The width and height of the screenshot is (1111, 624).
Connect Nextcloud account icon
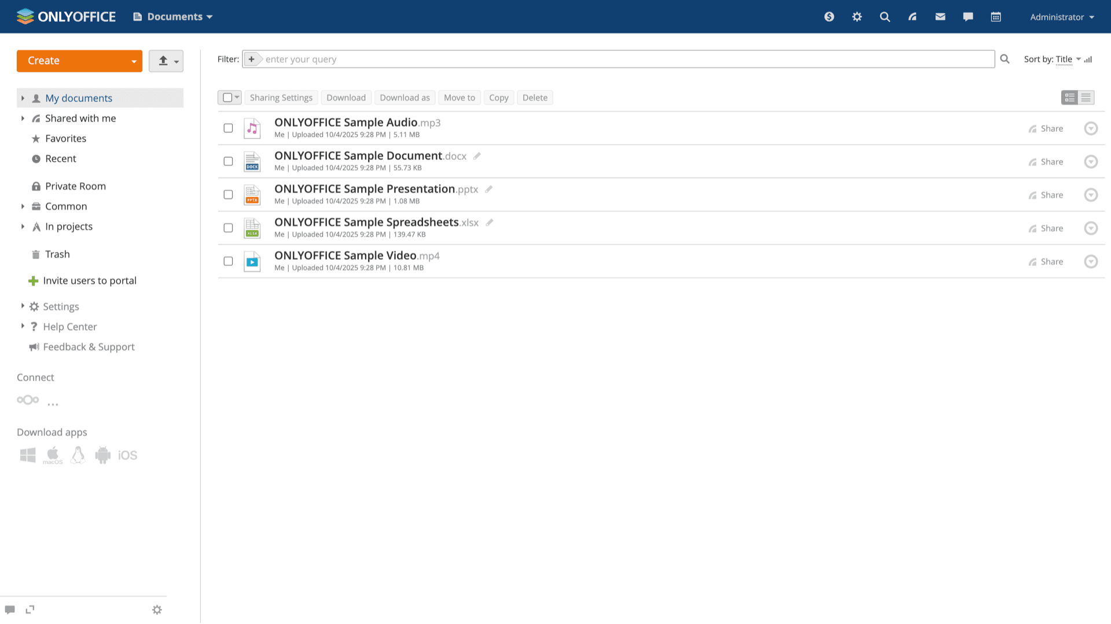pos(28,400)
